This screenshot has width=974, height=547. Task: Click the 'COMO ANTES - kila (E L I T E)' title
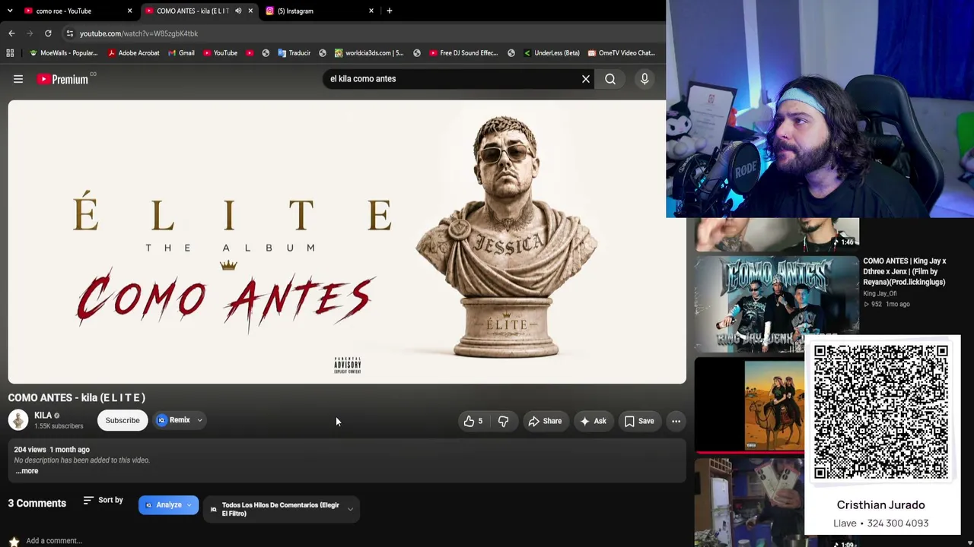point(77,397)
